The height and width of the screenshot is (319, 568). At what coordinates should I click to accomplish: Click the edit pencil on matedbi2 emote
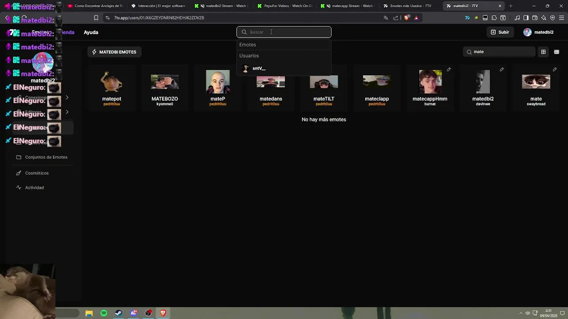[501, 70]
